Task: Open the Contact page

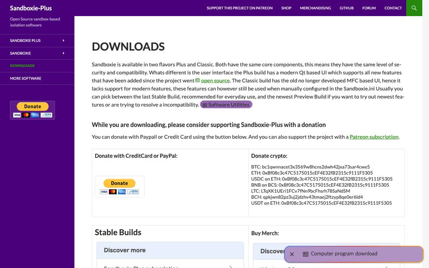Action: [x=393, y=8]
